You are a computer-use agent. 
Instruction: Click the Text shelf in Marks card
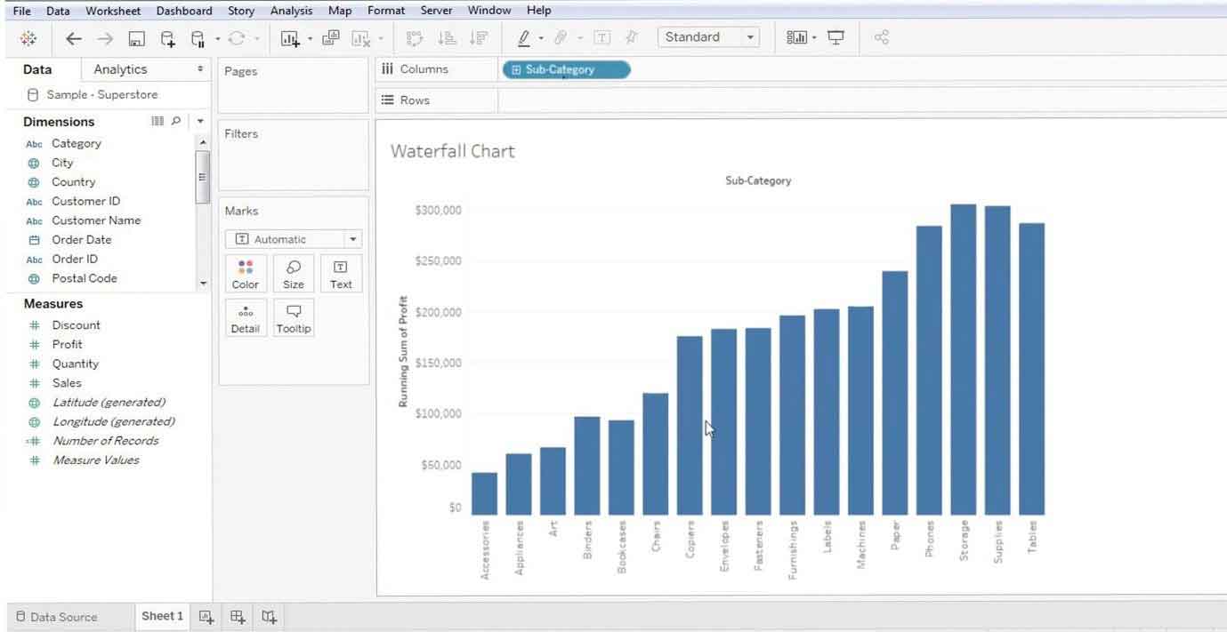coord(341,273)
